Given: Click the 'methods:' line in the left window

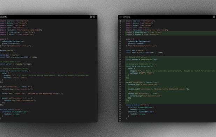Looking at the screenshot, I should click(x=16, y=78).
